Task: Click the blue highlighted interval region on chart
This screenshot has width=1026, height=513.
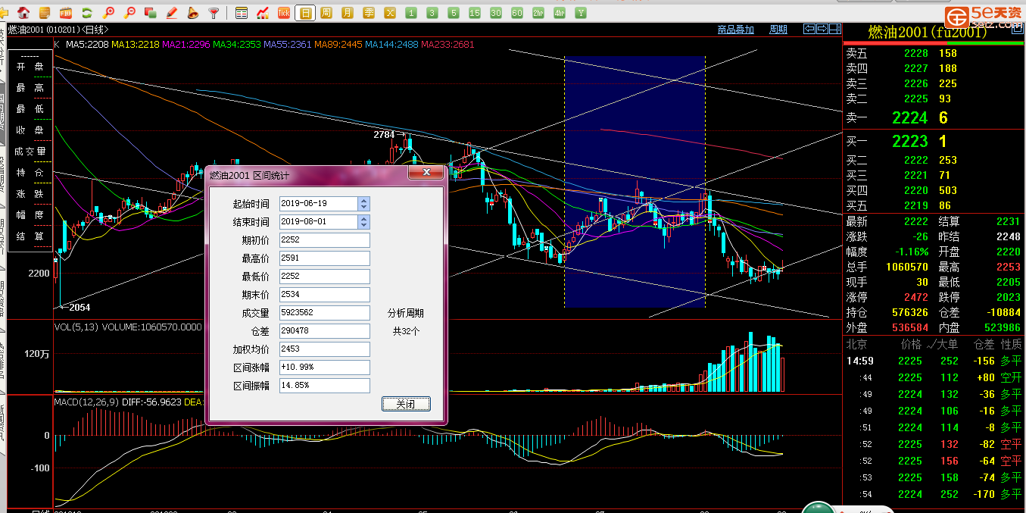Action: coord(635,181)
